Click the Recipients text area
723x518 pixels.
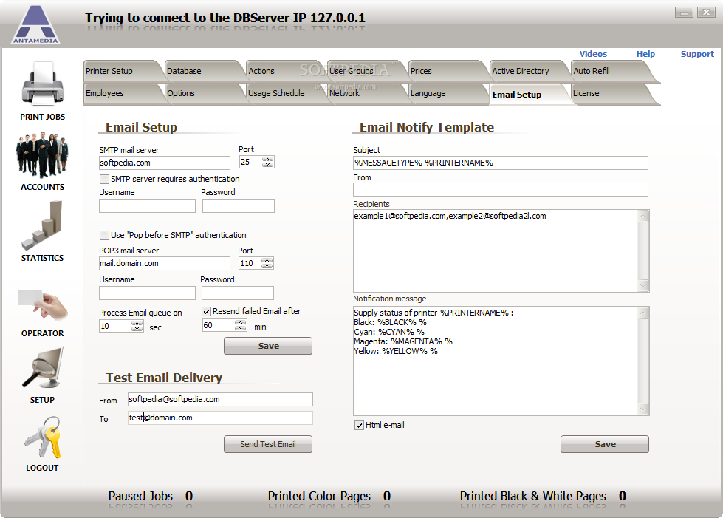(x=495, y=251)
